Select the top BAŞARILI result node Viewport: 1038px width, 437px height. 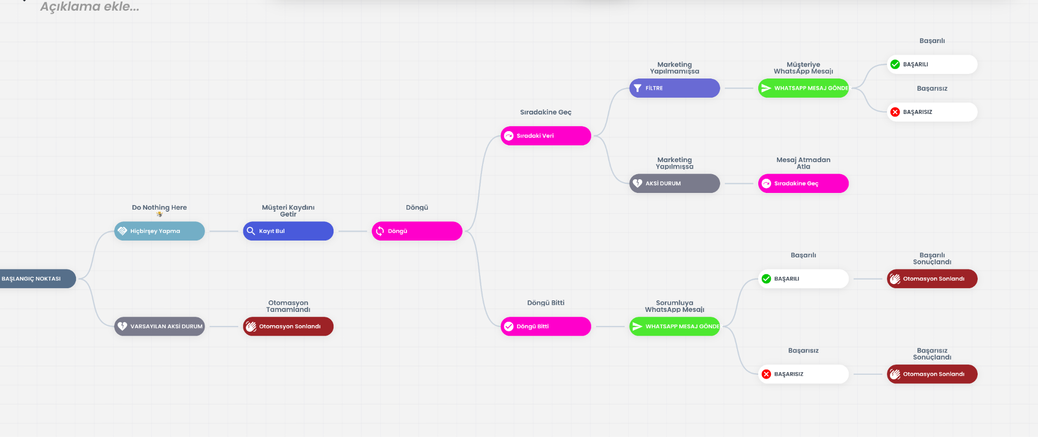pyautogui.click(x=932, y=64)
